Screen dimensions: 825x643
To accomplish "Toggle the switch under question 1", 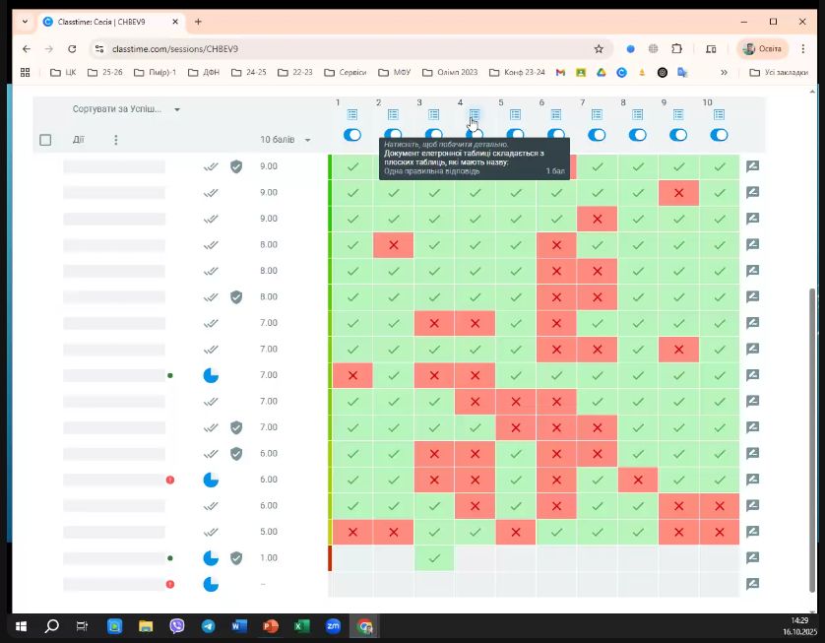I will click(352, 135).
